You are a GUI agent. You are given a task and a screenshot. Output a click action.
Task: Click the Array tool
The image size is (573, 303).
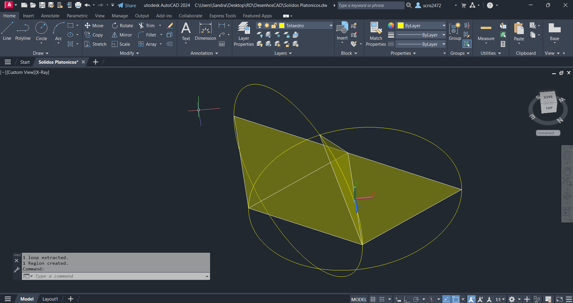pos(147,44)
